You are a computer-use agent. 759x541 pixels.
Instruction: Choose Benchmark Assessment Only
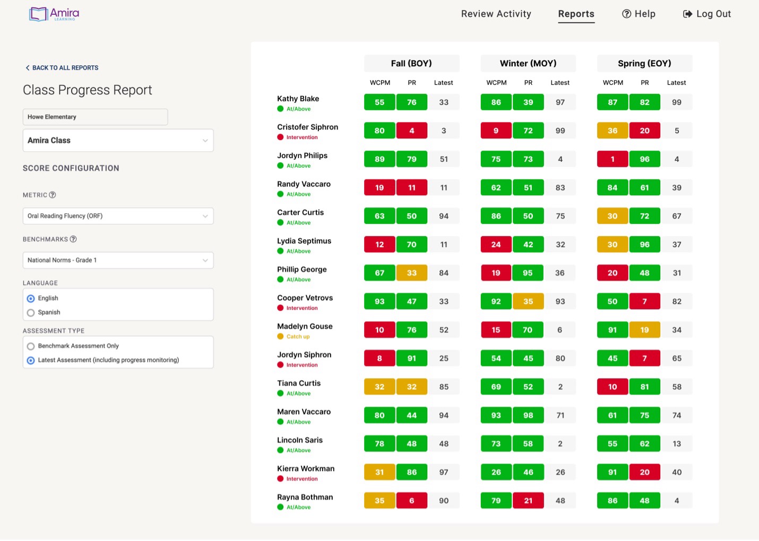(x=31, y=346)
